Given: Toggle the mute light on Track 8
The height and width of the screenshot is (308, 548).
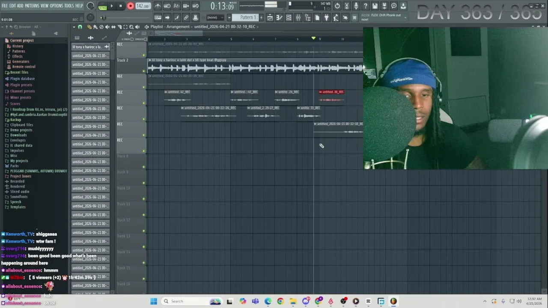Looking at the screenshot, I should pyautogui.click(x=144, y=167).
